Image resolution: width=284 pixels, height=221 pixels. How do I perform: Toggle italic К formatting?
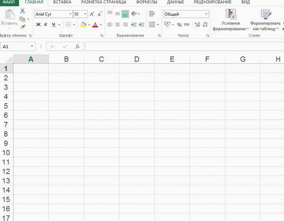pyautogui.click(x=45, y=25)
